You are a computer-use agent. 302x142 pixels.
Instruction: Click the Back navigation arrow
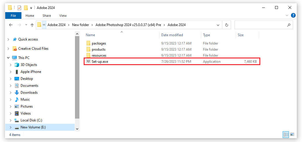pyautogui.click(x=11, y=25)
